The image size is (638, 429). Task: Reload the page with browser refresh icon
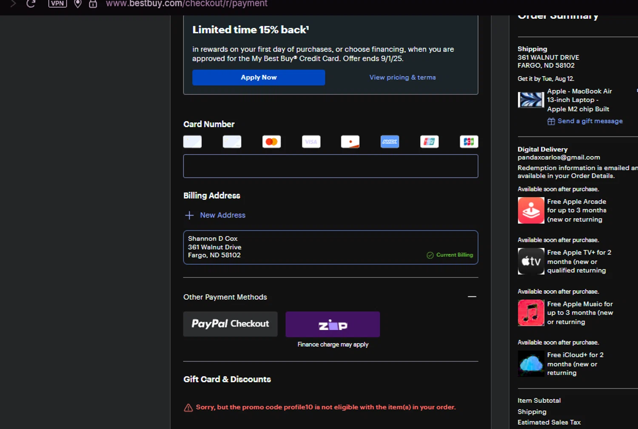click(31, 4)
